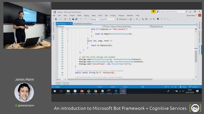Click the Redo icon in toolbar
This screenshot has width=204, height=114.
point(85,19)
